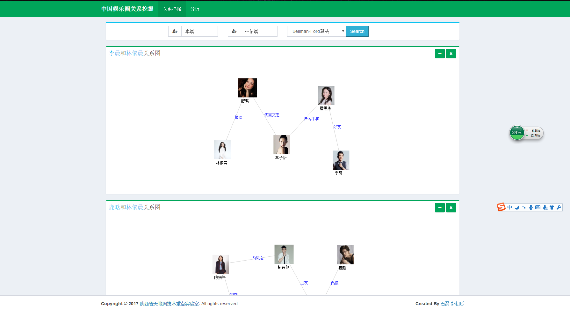570x310 pixels.
Task: Click the 章子怡 node photo in the graph
Action: 281,144
